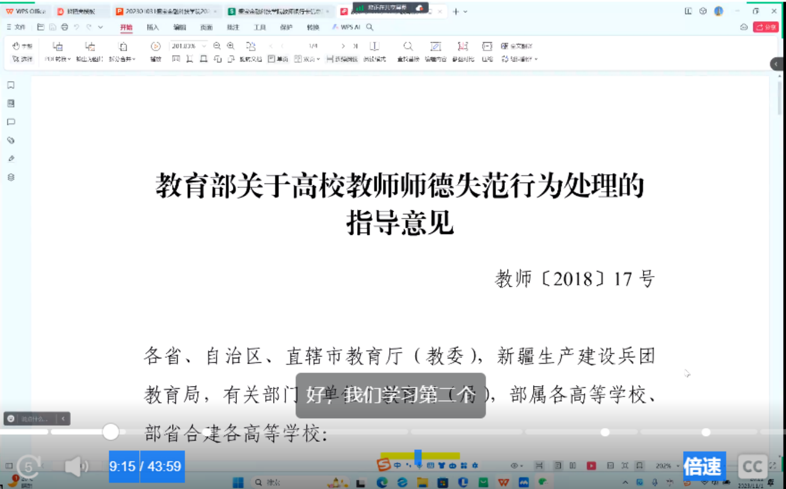Click the video progress slider knob
The height and width of the screenshot is (489, 786).
point(110,431)
